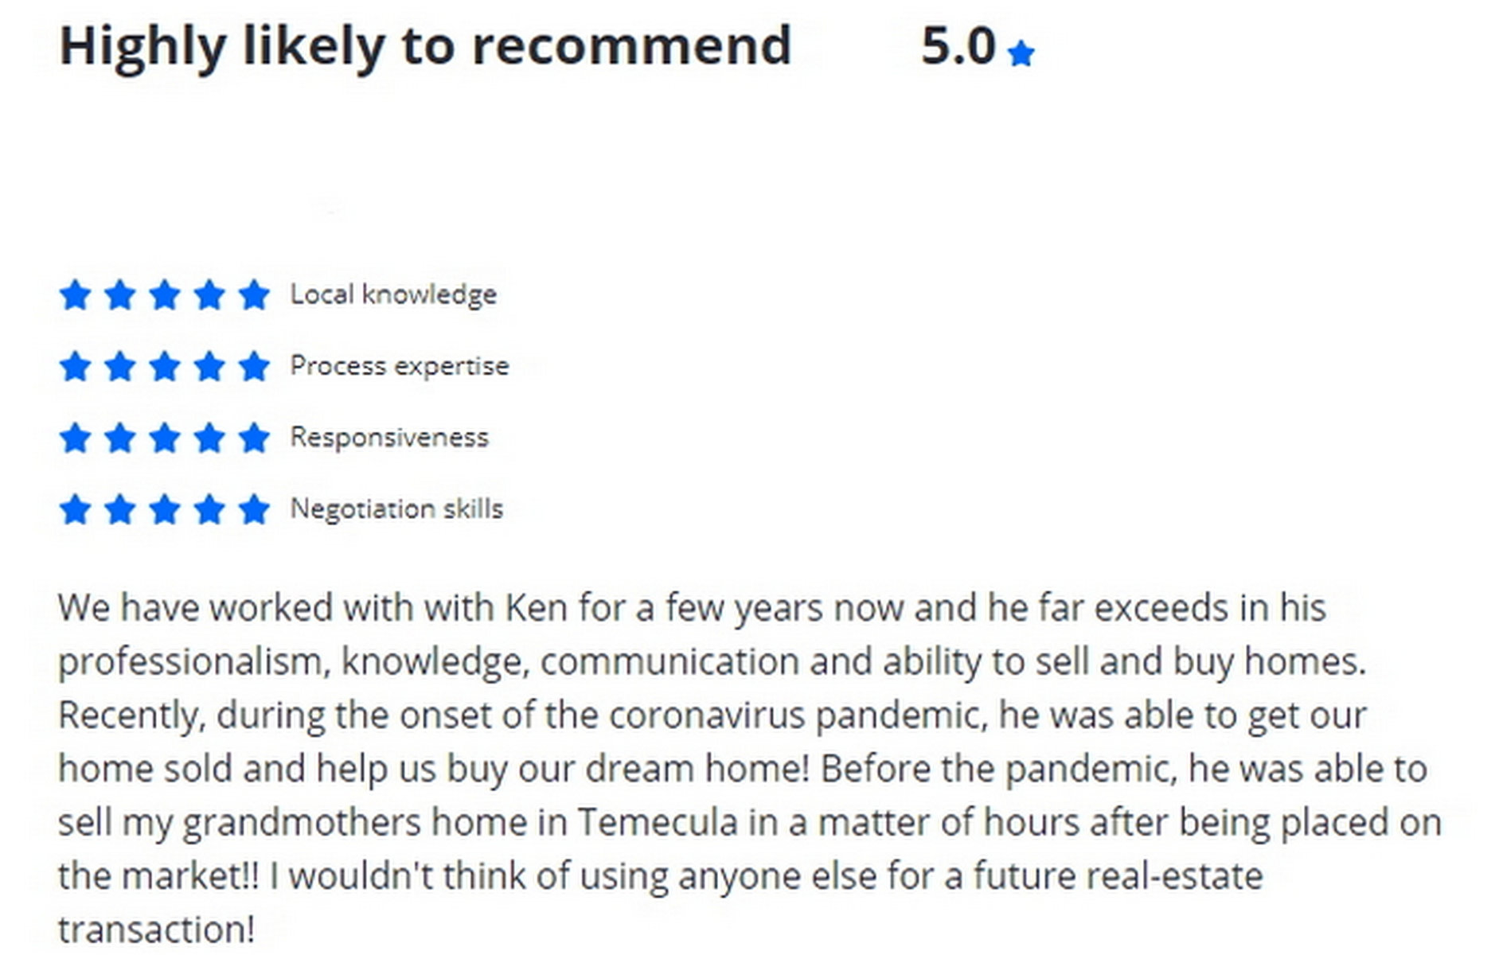Screen dimensions: 1499x955
Task: Click the "Responsiveness" label
Action: pyautogui.click(x=388, y=437)
